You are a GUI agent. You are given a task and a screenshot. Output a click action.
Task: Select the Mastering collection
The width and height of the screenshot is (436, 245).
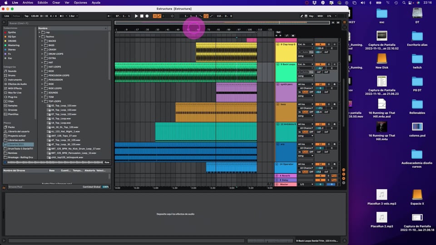14,45
